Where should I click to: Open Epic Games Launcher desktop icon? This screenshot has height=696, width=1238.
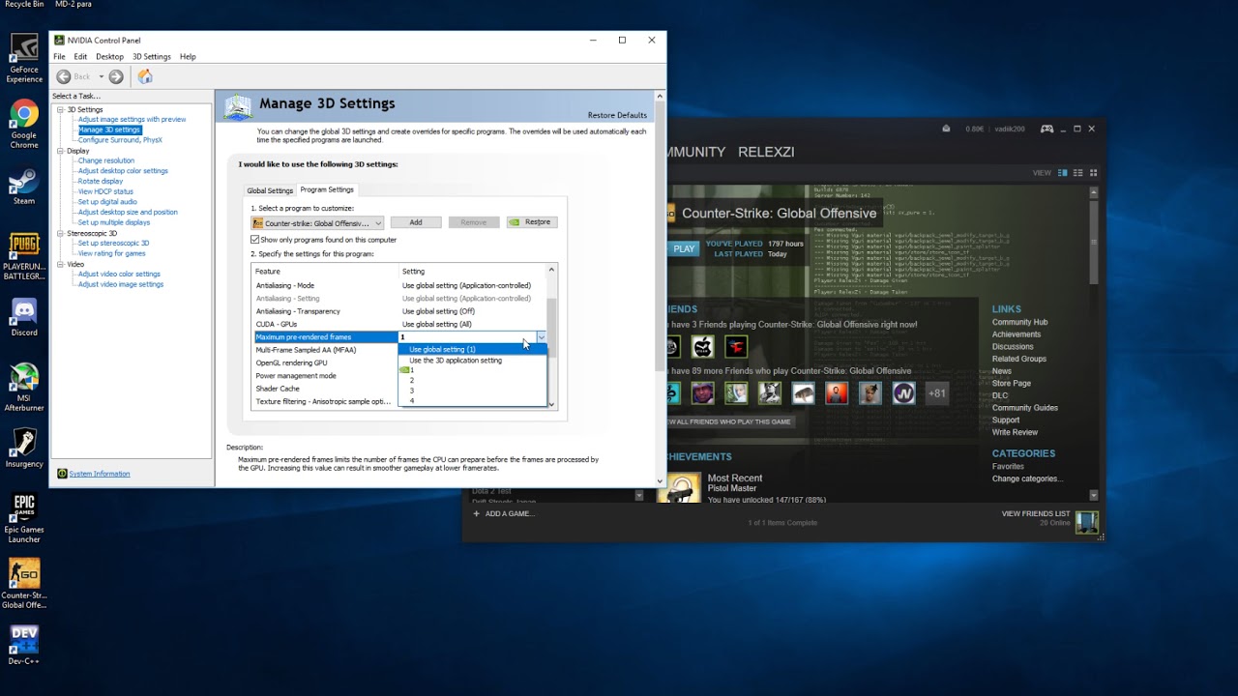24,519
